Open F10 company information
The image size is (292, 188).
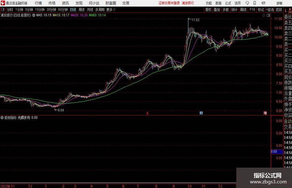click(252, 10)
